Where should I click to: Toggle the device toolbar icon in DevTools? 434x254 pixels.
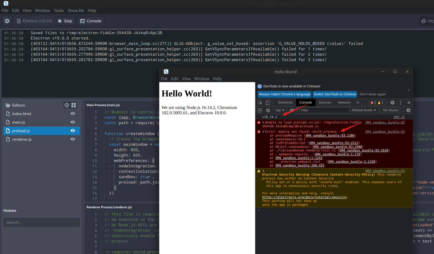[268, 103]
